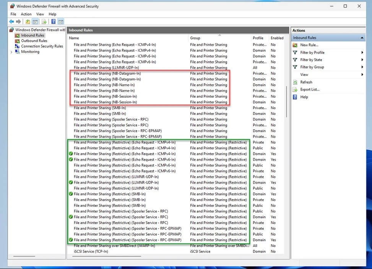Click the Export List toolbar icon
The width and height of the screenshot is (372, 269).
pos(44,22)
